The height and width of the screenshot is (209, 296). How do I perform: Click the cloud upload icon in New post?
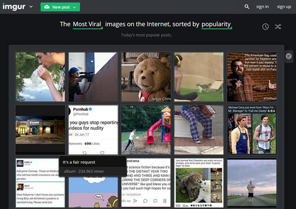(x=47, y=7)
